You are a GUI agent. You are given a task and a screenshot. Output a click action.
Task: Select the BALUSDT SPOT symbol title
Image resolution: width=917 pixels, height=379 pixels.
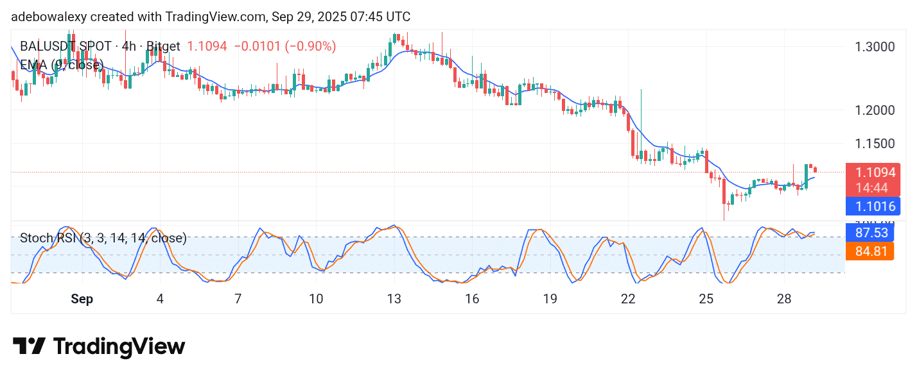point(100,46)
